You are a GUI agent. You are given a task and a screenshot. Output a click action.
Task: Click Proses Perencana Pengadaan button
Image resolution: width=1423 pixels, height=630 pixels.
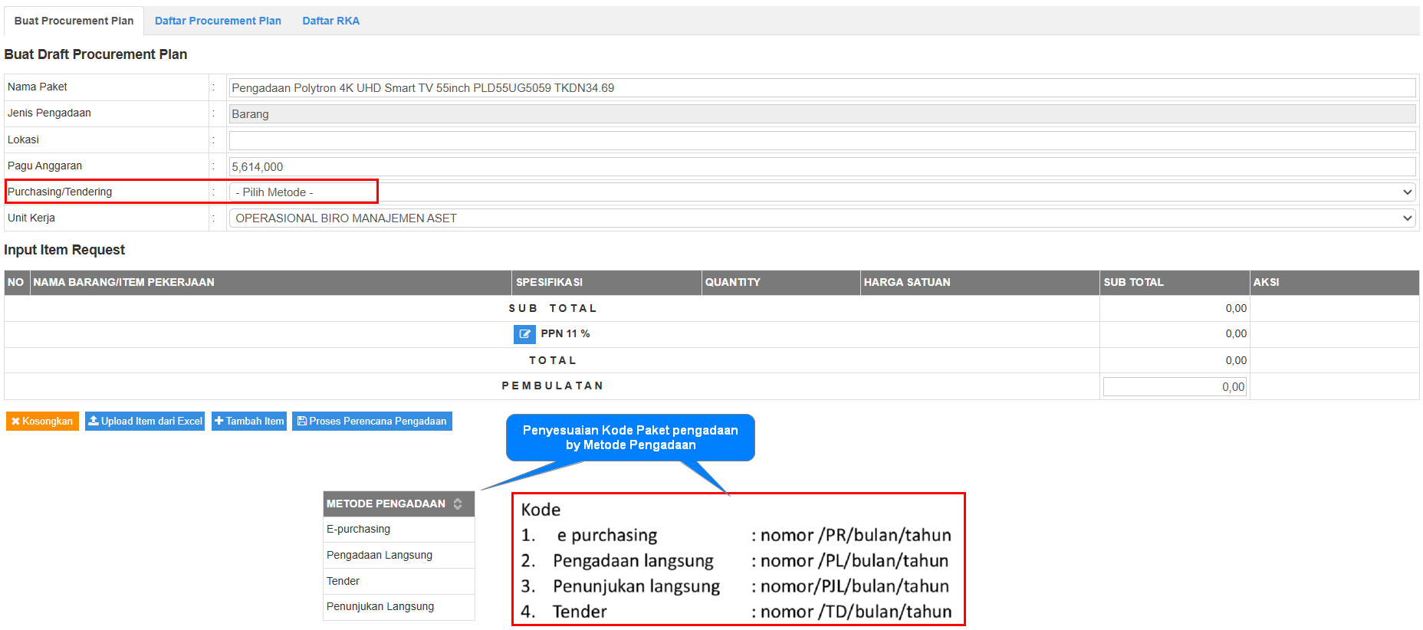pos(372,422)
